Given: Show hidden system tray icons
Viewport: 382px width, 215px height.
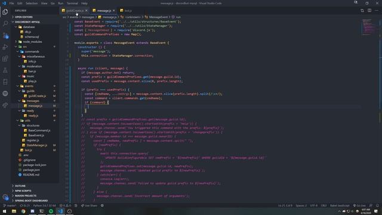Looking at the screenshot, I should pos(339,211).
